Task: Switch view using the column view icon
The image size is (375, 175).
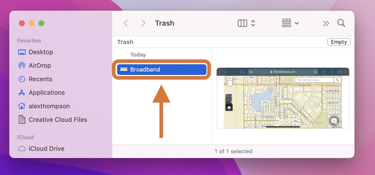Action: (x=242, y=23)
